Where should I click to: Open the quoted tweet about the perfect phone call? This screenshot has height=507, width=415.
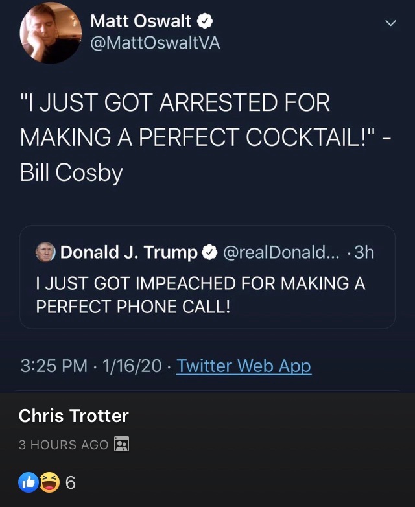tap(200, 294)
